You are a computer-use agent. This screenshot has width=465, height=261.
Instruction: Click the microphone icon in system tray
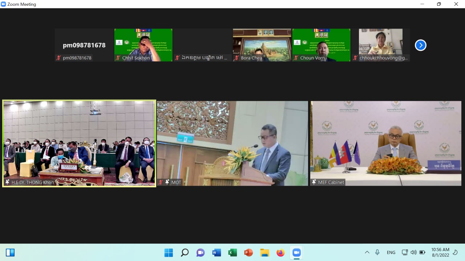(x=377, y=252)
